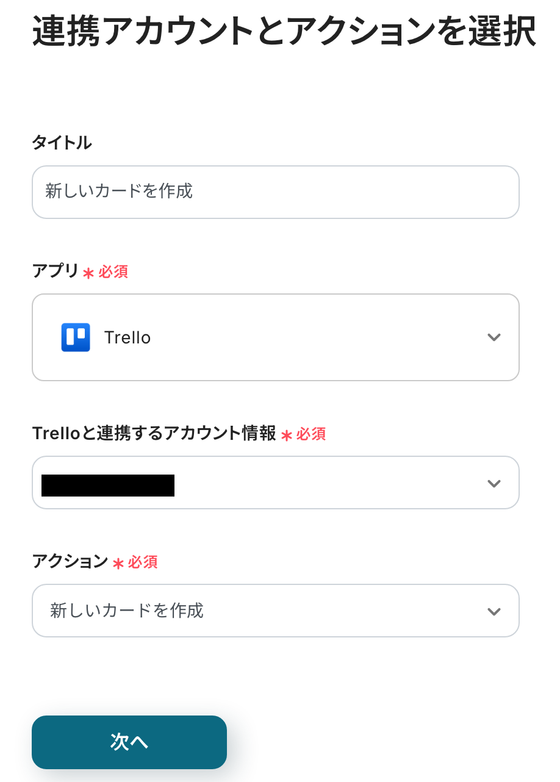Click 新しいカードを作成 in the アクション selector
Image resolution: width=560 pixels, height=782 pixels.
coord(127,611)
